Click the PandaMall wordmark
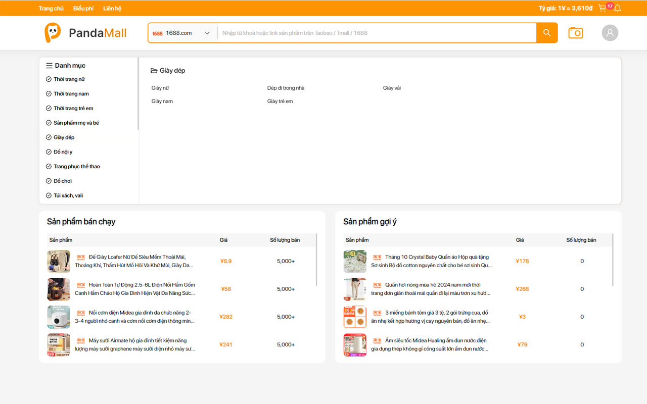 coord(98,33)
